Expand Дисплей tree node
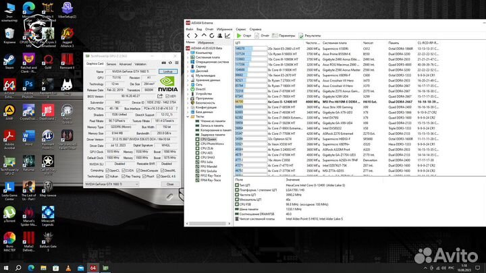 [188, 71]
